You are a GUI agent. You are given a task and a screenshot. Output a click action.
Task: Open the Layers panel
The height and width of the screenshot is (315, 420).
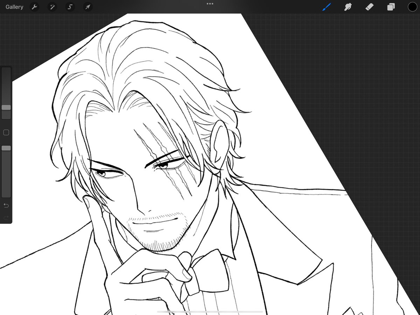[x=391, y=7]
